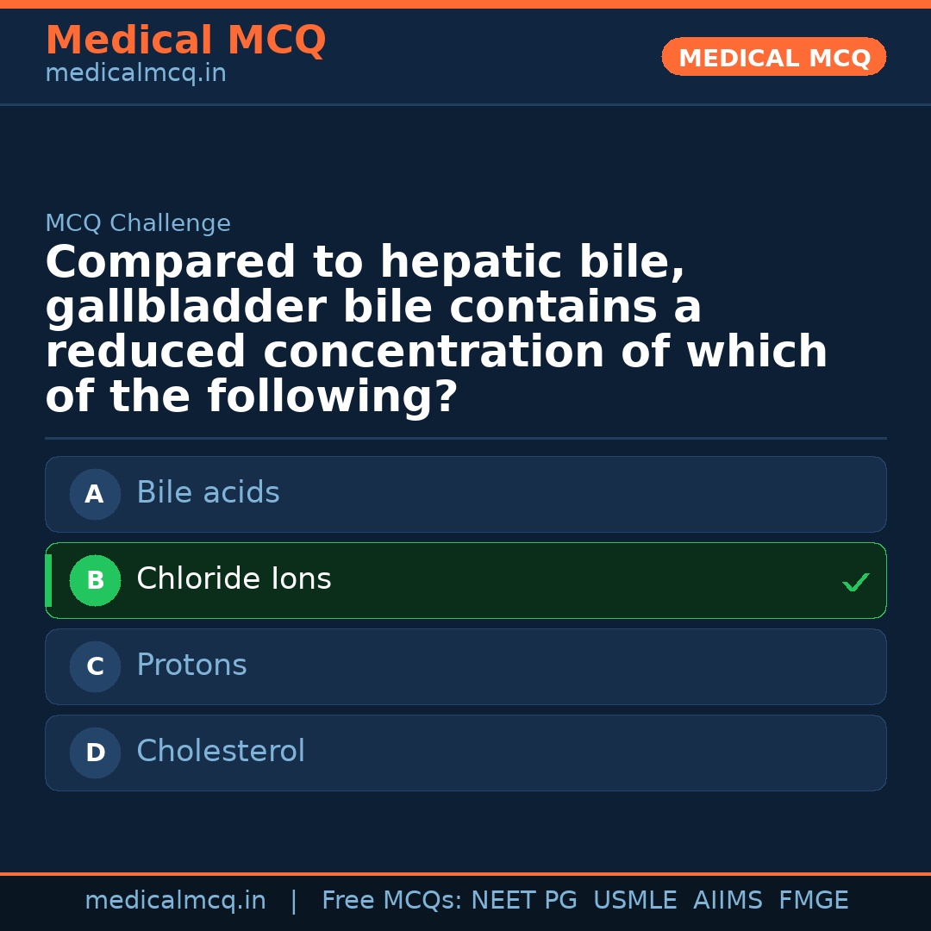Select the 'Cholesterol' answer text
The image size is (931, 931).
pos(221,752)
